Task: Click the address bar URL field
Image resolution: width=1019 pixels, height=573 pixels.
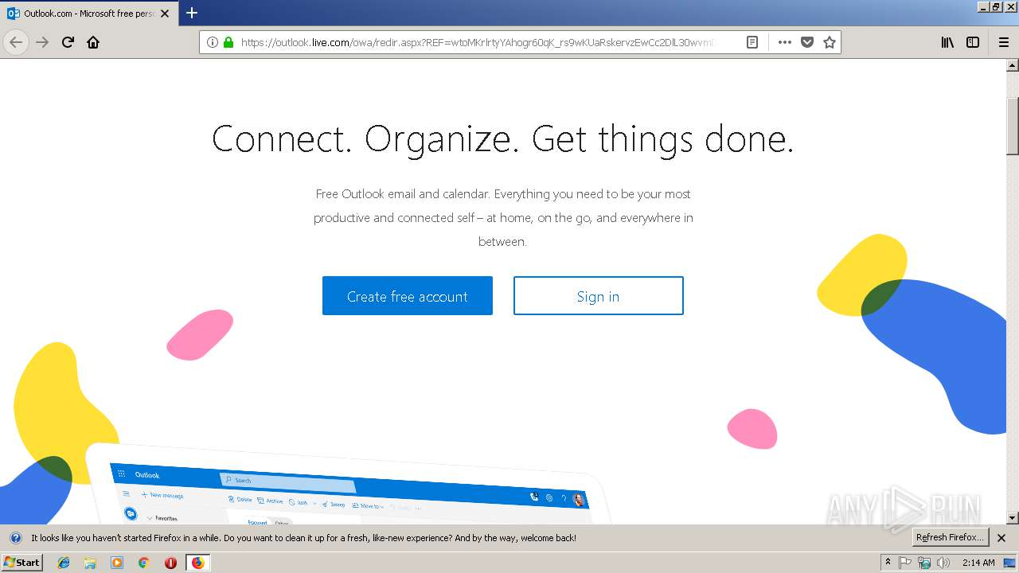Action: pos(478,42)
